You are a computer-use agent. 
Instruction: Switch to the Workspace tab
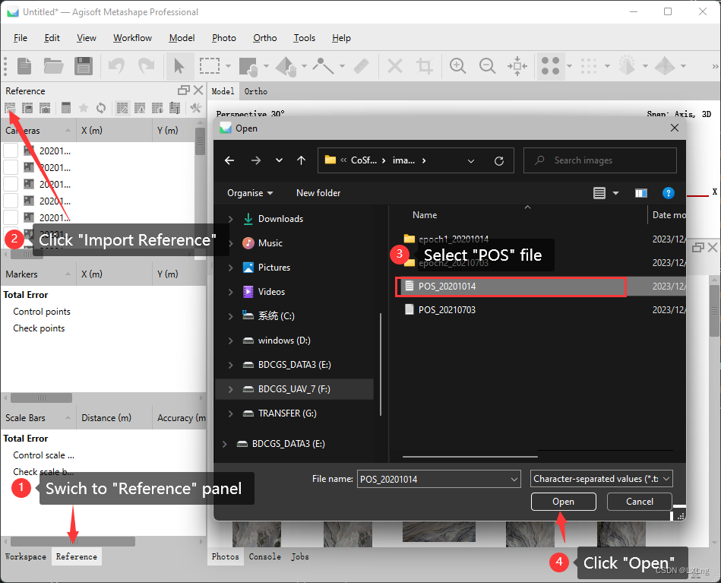(x=26, y=556)
